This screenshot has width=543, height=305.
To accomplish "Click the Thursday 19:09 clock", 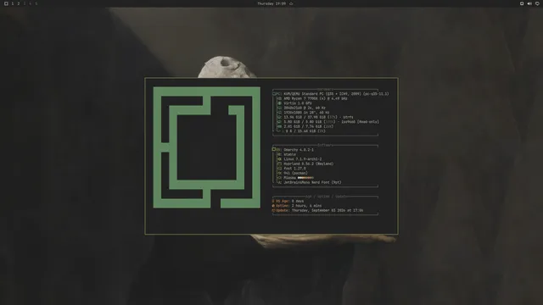I will point(271,3).
